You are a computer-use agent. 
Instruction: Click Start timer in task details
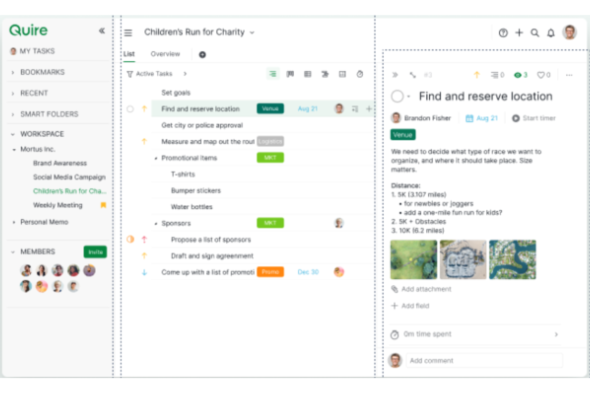click(534, 118)
